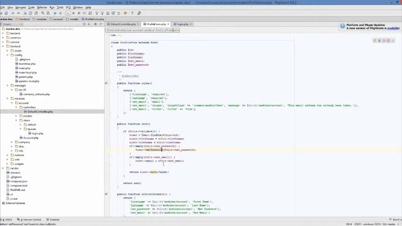Click the gutter icon beside attributeLabels function
Image resolution: width=402 pixels, height=226 pixels.
point(106,194)
